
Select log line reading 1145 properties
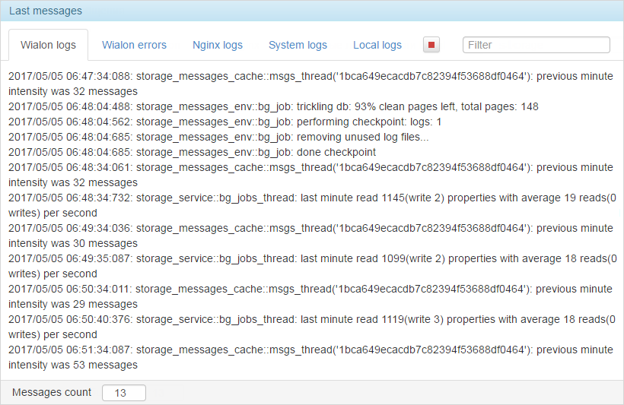point(313,205)
